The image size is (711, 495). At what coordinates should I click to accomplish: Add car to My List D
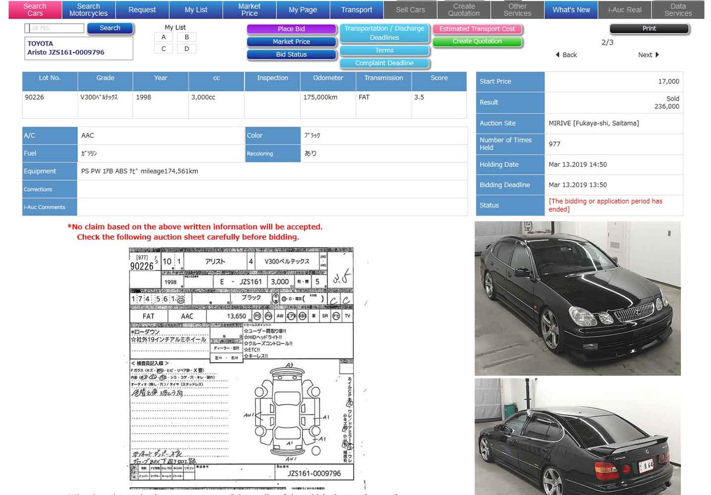pyautogui.click(x=187, y=49)
